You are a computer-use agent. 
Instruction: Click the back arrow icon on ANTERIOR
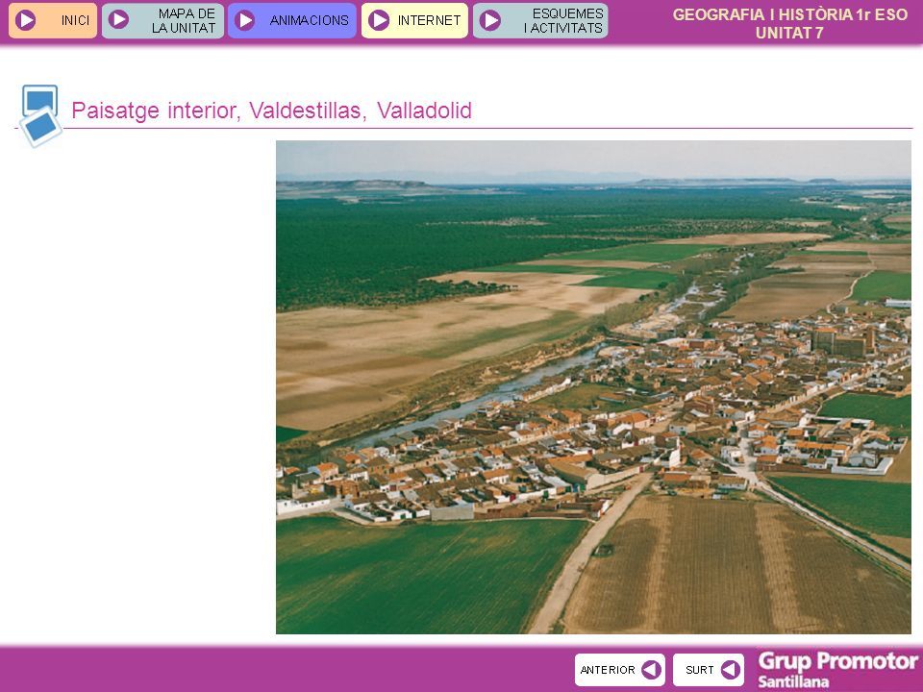651,670
